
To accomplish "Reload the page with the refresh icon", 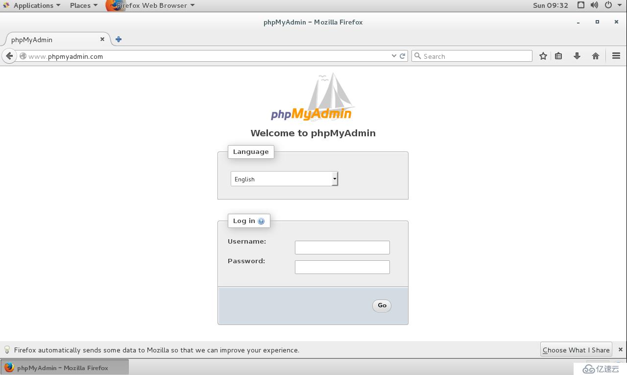I will (x=403, y=56).
